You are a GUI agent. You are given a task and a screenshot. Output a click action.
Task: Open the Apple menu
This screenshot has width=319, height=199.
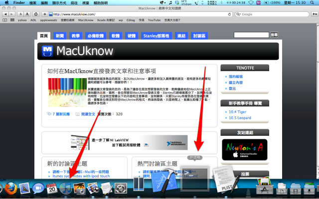[x=6, y=2]
